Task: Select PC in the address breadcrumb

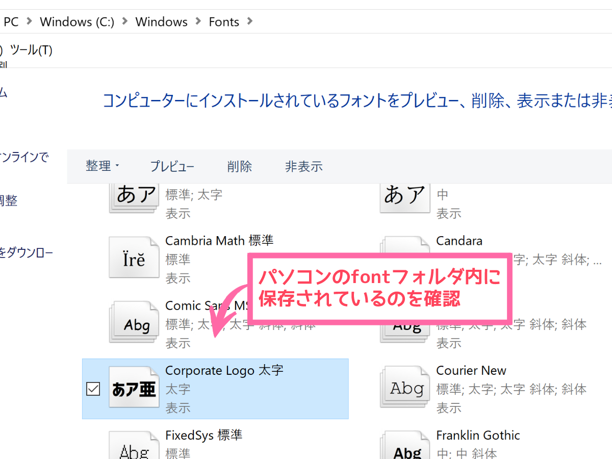Action: (11, 22)
